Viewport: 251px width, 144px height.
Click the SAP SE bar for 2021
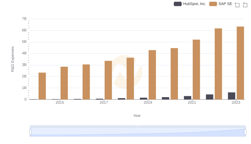(x=196, y=70)
